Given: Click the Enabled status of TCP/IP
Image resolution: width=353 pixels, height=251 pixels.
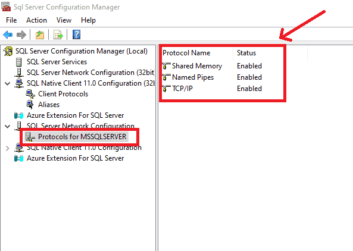Looking at the screenshot, I should tap(249, 89).
